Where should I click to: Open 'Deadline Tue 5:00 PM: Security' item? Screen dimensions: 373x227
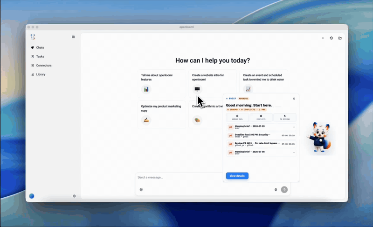261,135
